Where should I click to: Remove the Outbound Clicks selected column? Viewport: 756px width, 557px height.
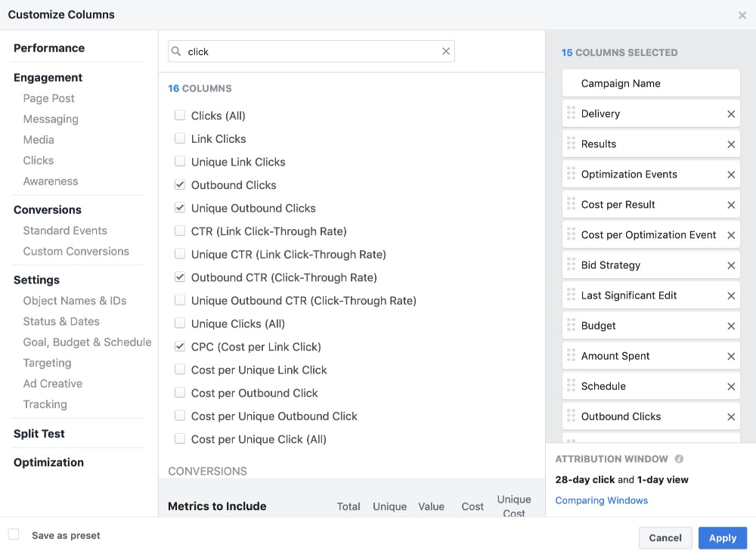[731, 417]
